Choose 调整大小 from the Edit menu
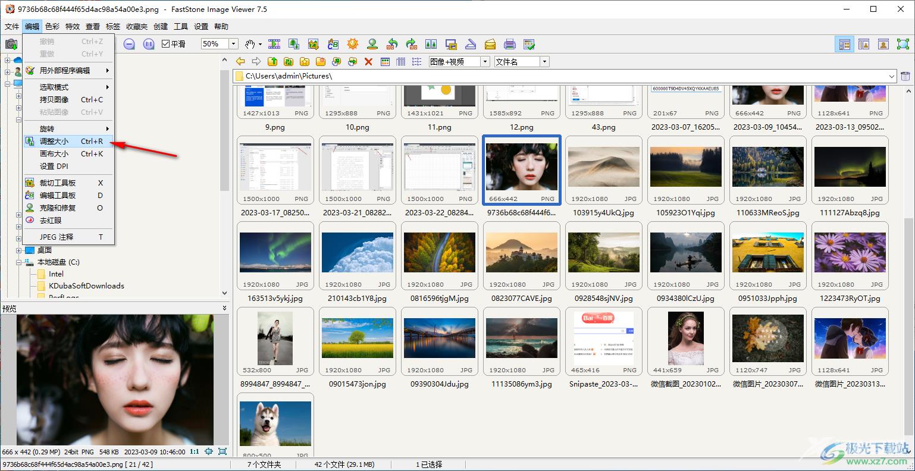 click(68, 142)
